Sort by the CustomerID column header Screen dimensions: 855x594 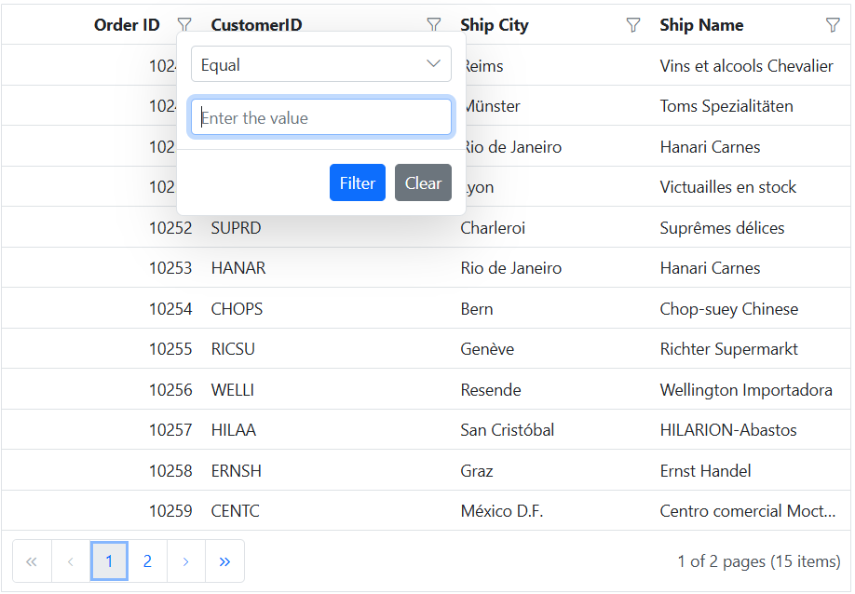coord(256,24)
